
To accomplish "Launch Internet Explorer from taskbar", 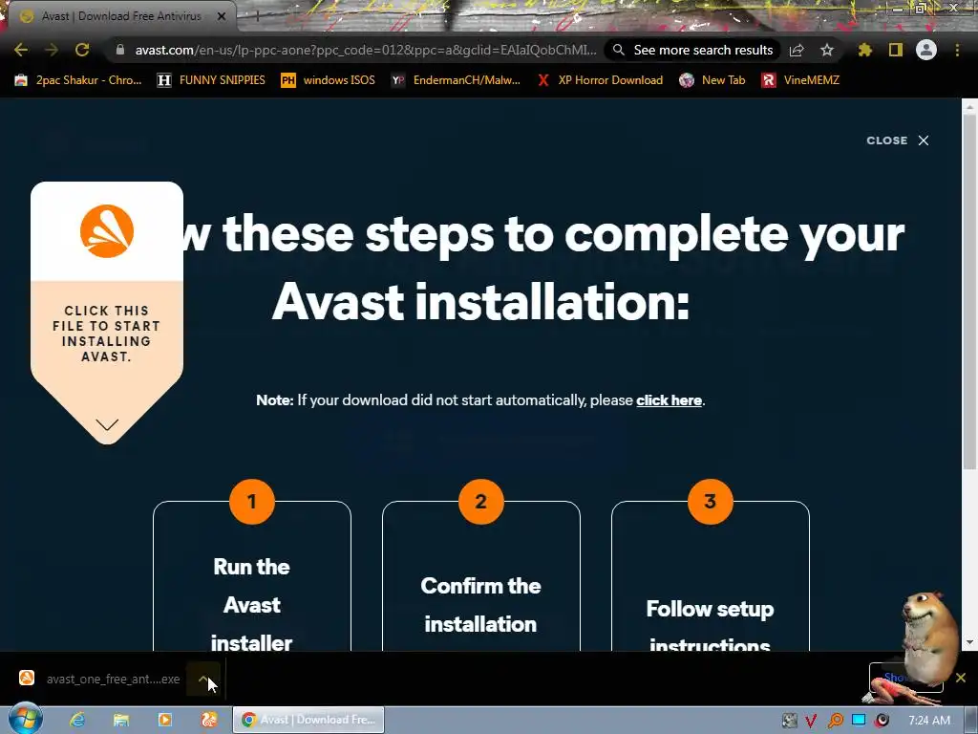I will tap(76, 720).
